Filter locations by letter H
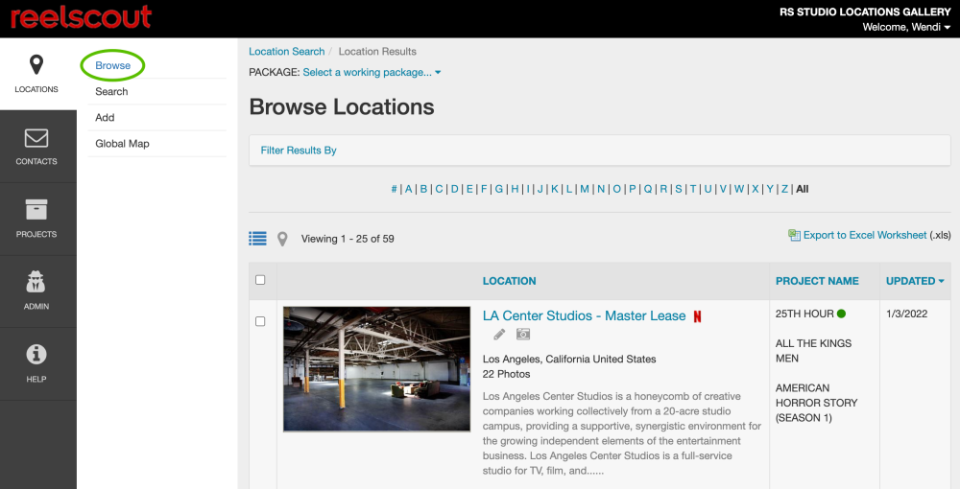 coord(515,189)
